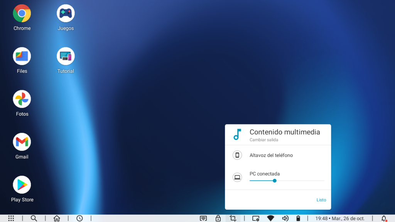Open the Play Store
Viewport: 395px width, 222px height.
point(22,185)
